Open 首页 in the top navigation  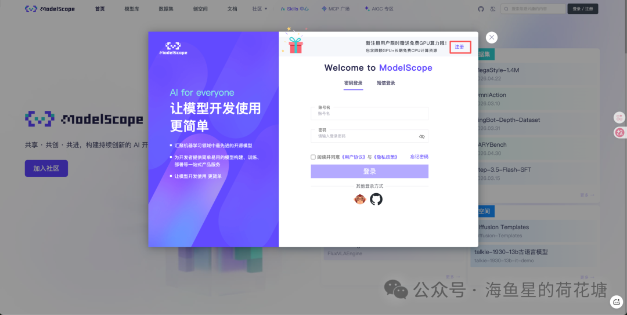pos(100,9)
